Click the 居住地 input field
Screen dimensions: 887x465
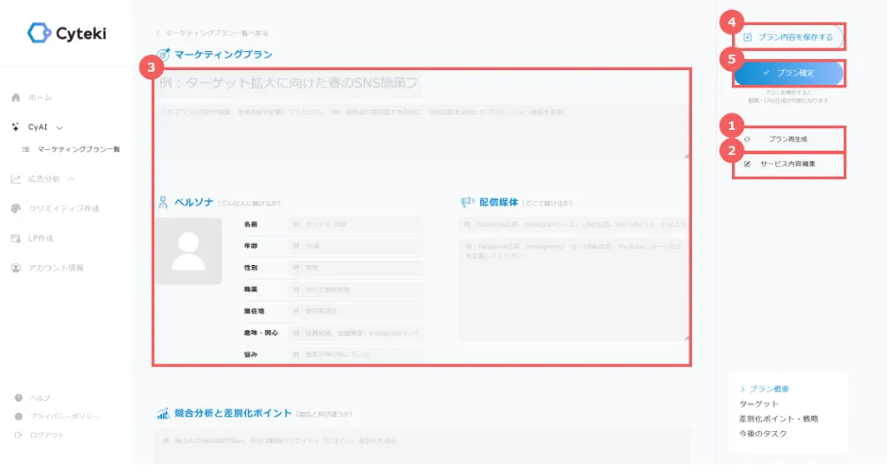[x=356, y=311]
